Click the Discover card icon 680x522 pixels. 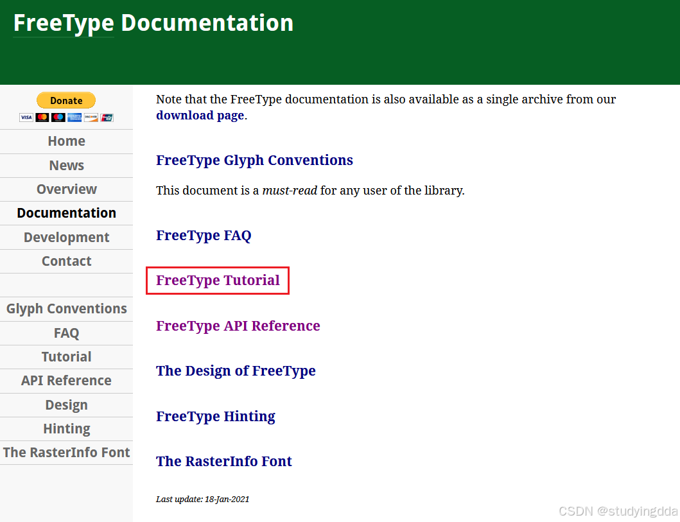[x=91, y=117]
